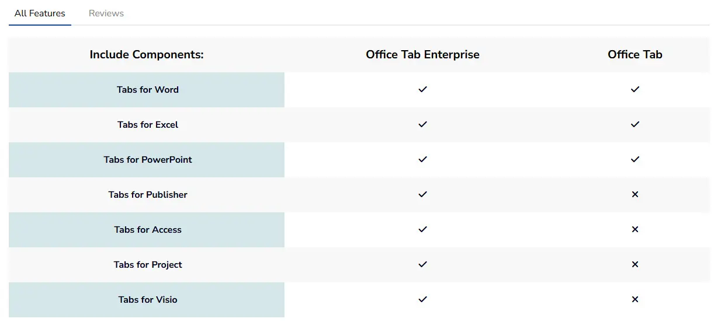Click Office Tab cross for Tabs for Project

[635, 265]
